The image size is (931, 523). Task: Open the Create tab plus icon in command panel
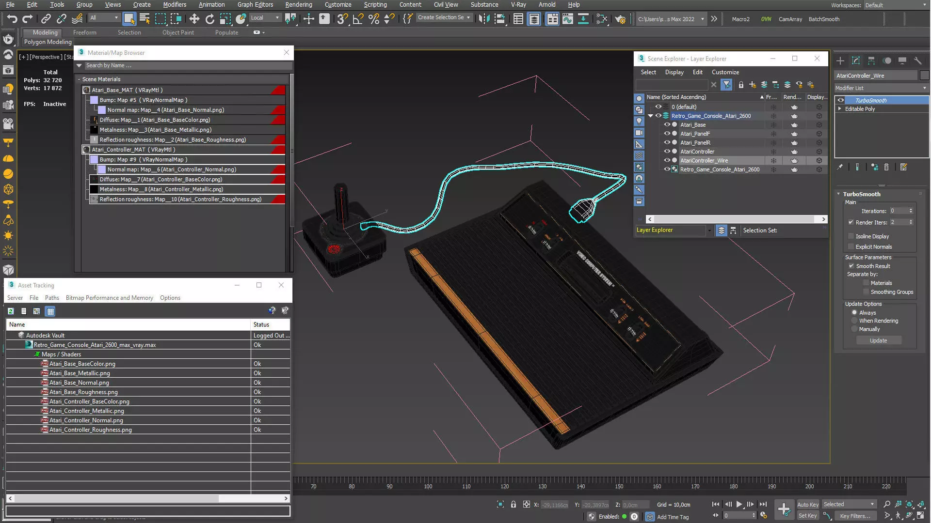(x=840, y=61)
